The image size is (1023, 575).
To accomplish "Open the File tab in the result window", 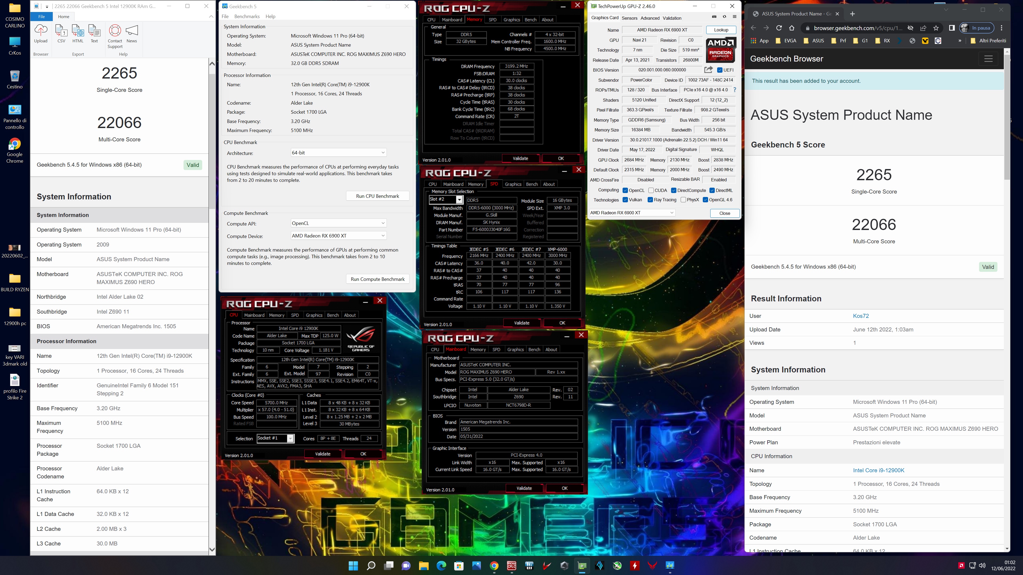I will coord(41,16).
